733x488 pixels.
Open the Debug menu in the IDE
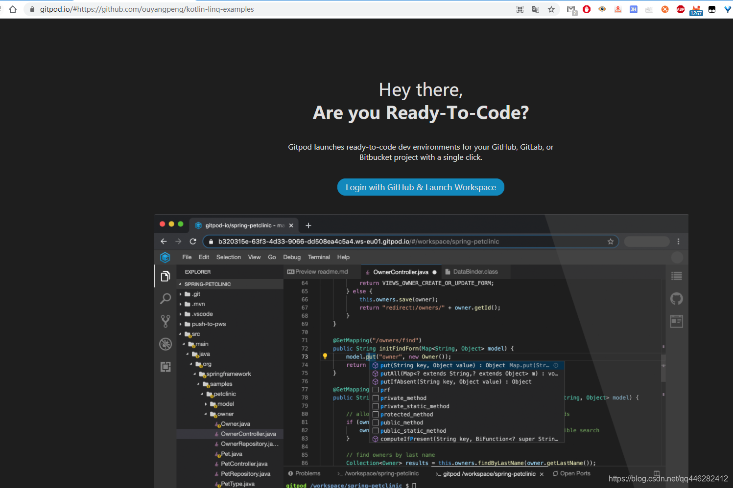[x=292, y=257]
